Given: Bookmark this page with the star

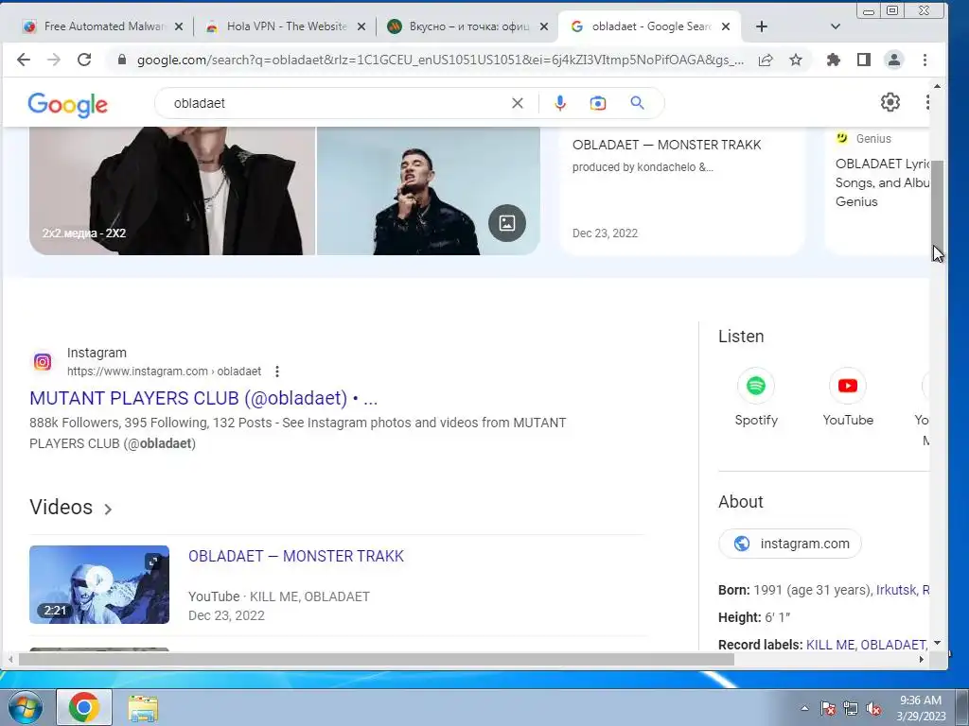Looking at the screenshot, I should [x=796, y=60].
